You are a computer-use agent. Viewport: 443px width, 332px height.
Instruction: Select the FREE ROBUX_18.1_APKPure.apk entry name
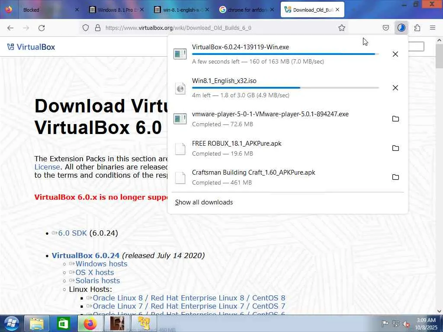click(x=237, y=144)
